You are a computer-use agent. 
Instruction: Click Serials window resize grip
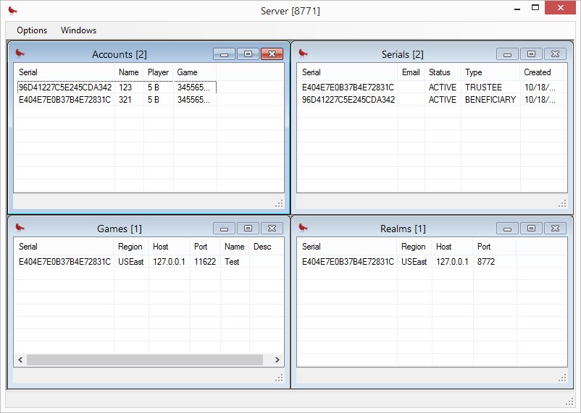click(x=562, y=203)
